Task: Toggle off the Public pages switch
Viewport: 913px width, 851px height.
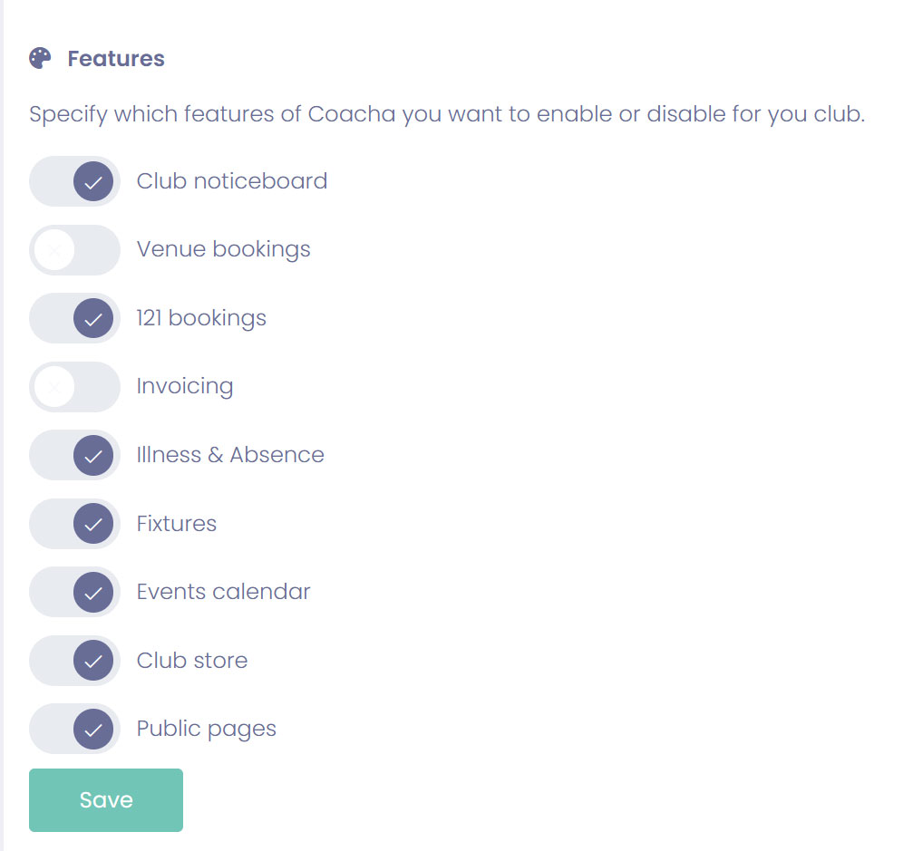Action: coord(74,729)
